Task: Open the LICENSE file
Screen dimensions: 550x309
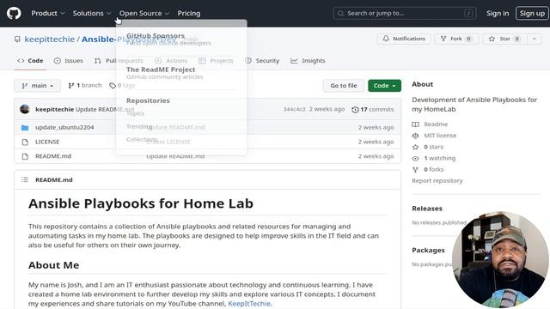Action: click(x=47, y=142)
